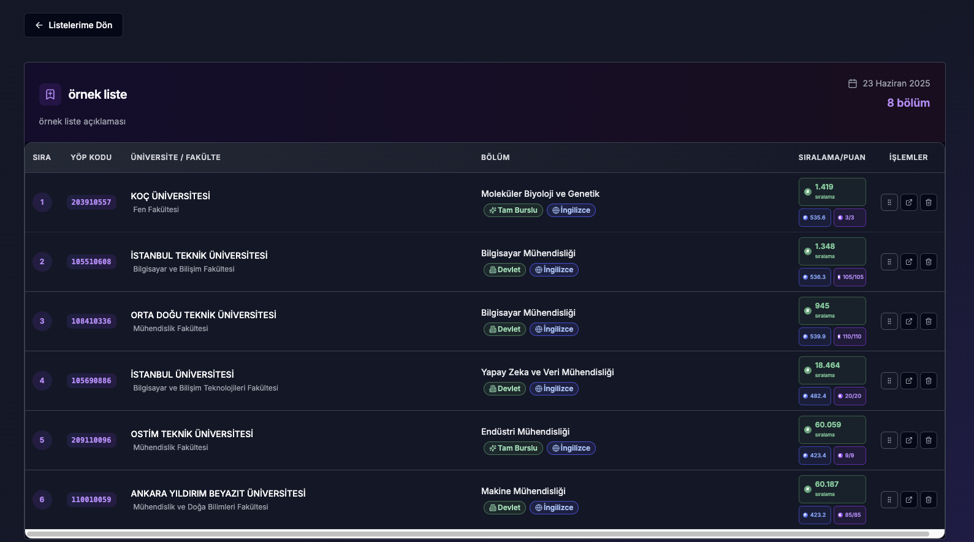This screenshot has width=974, height=542.
Task: Click YÖP code 110010059
Action: coord(91,500)
